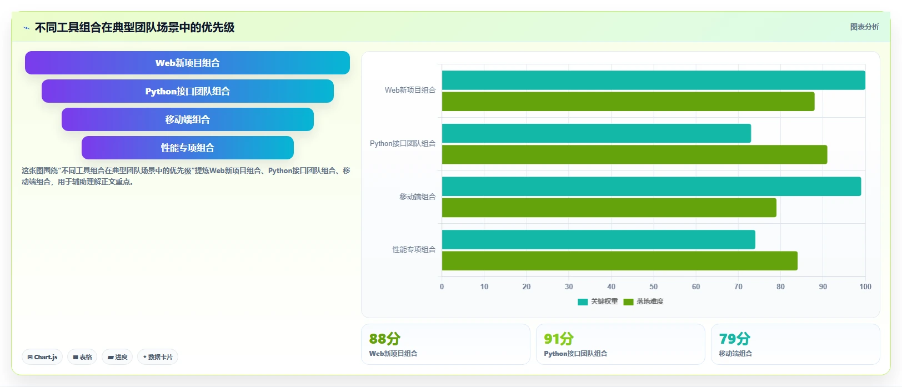Click the teal 关键权重 bar for 移动端组合

click(652, 187)
